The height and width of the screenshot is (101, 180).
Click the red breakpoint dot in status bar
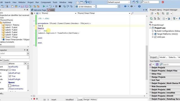point(34,99)
